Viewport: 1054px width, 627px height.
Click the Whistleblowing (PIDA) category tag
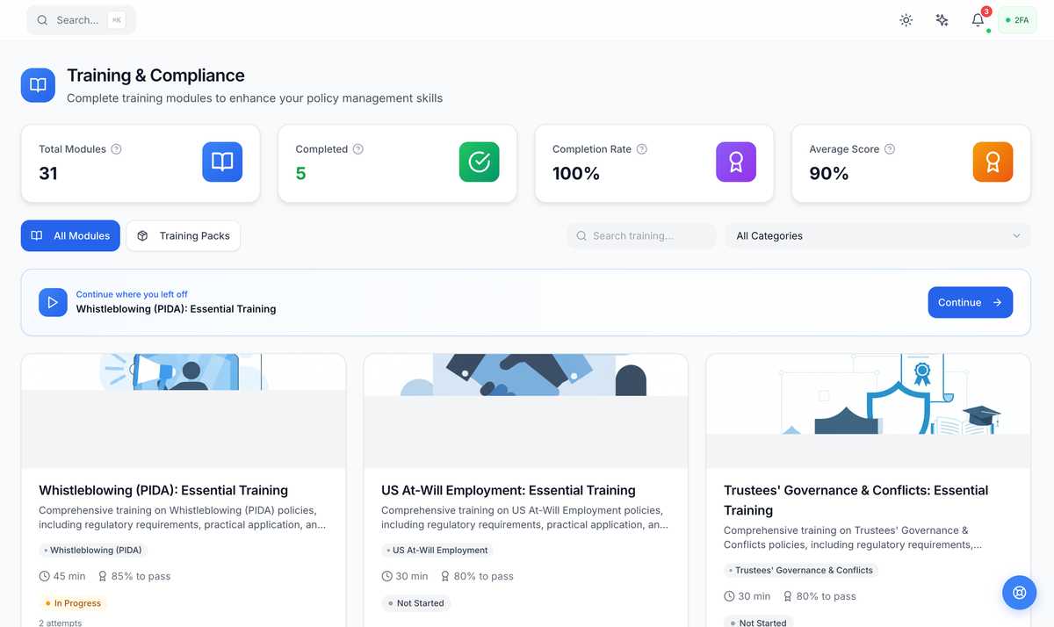[x=92, y=550]
